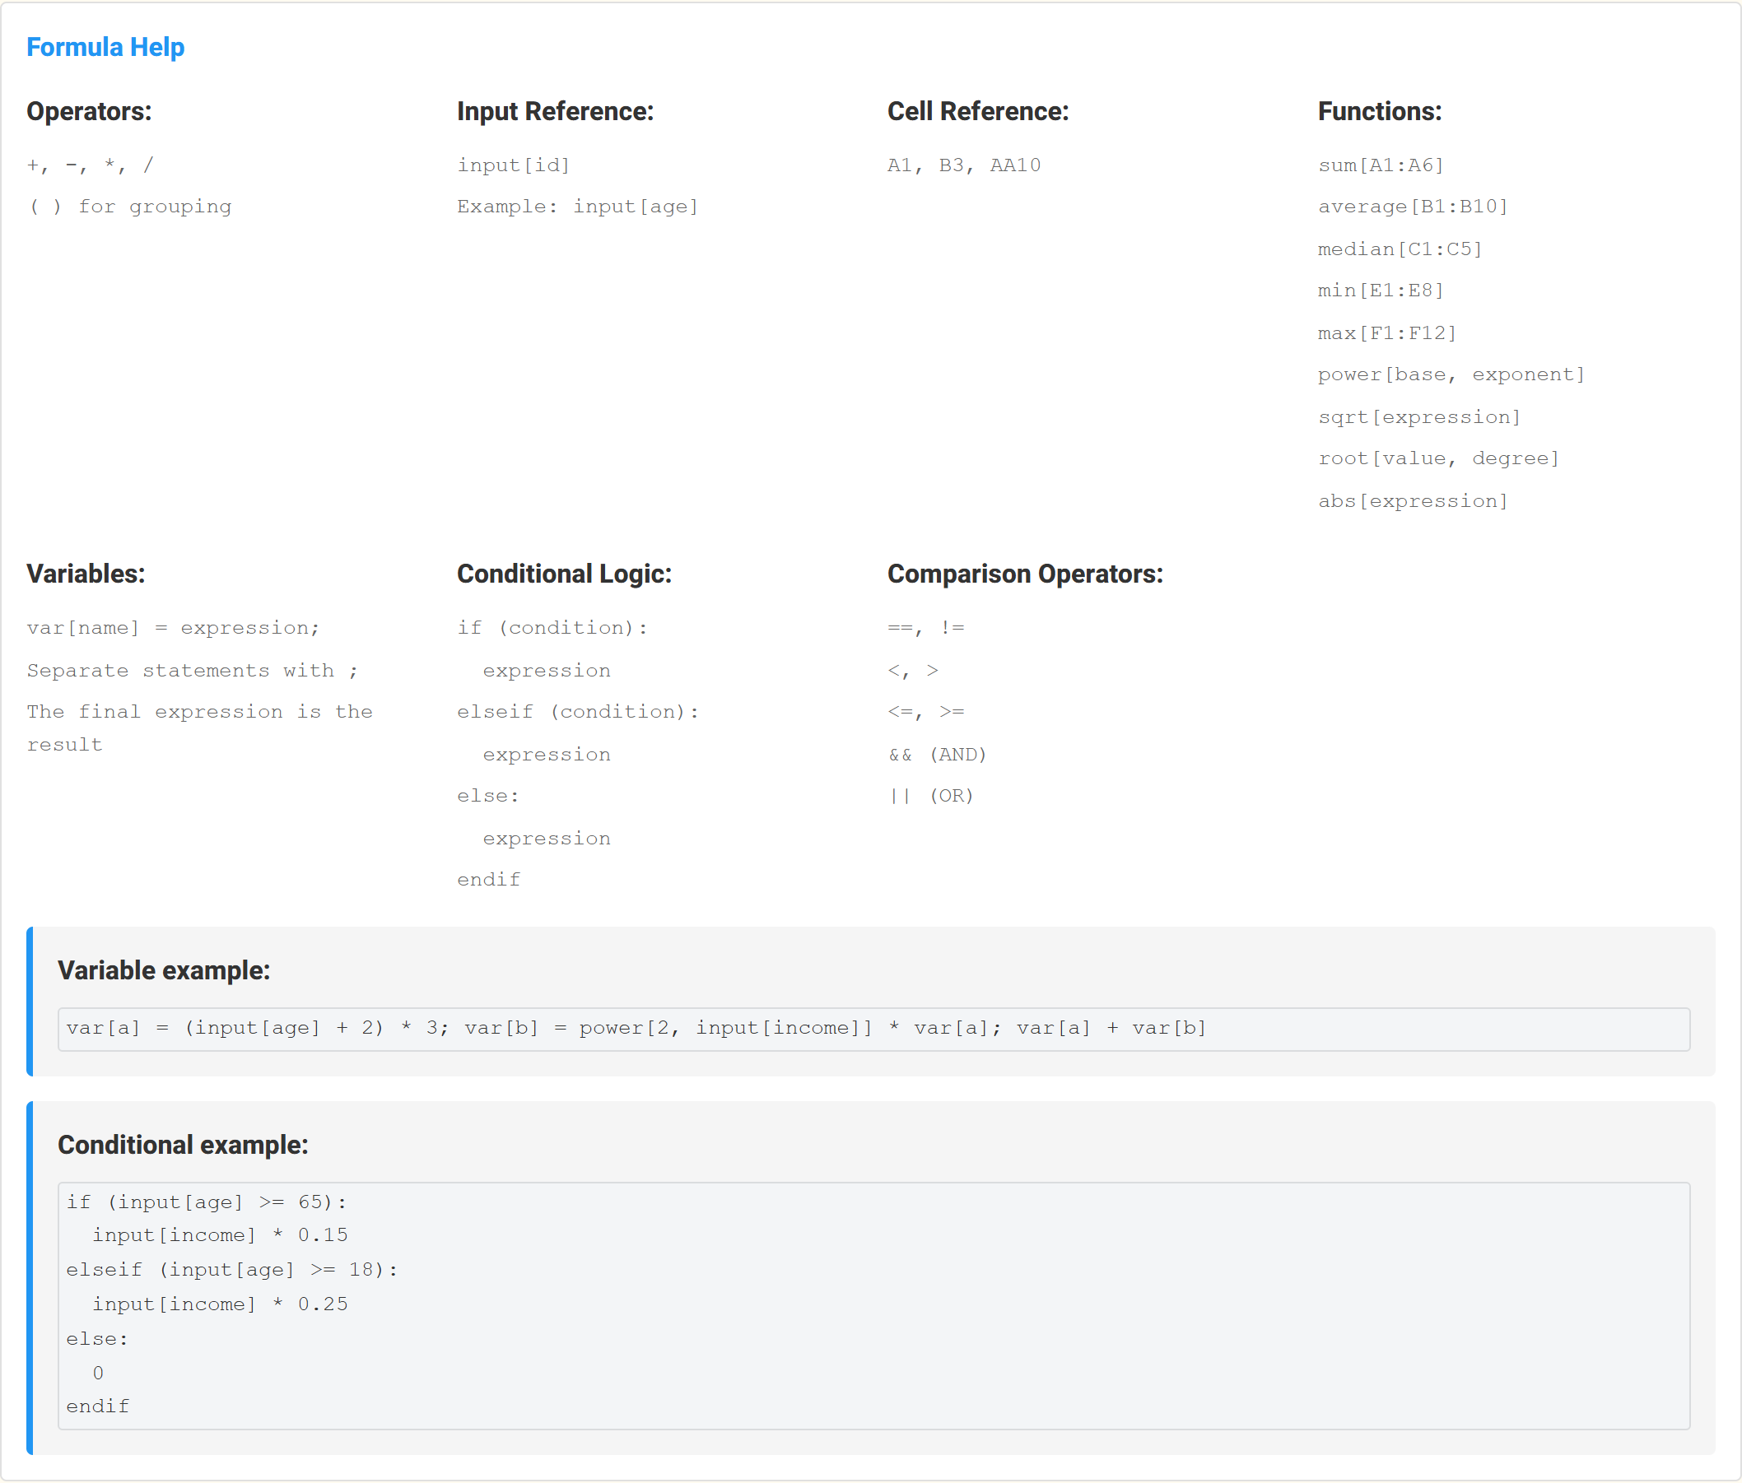The width and height of the screenshot is (1742, 1483).
Task: Click 'endif' in the Conditional example box
Action: tap(98, 1406)
